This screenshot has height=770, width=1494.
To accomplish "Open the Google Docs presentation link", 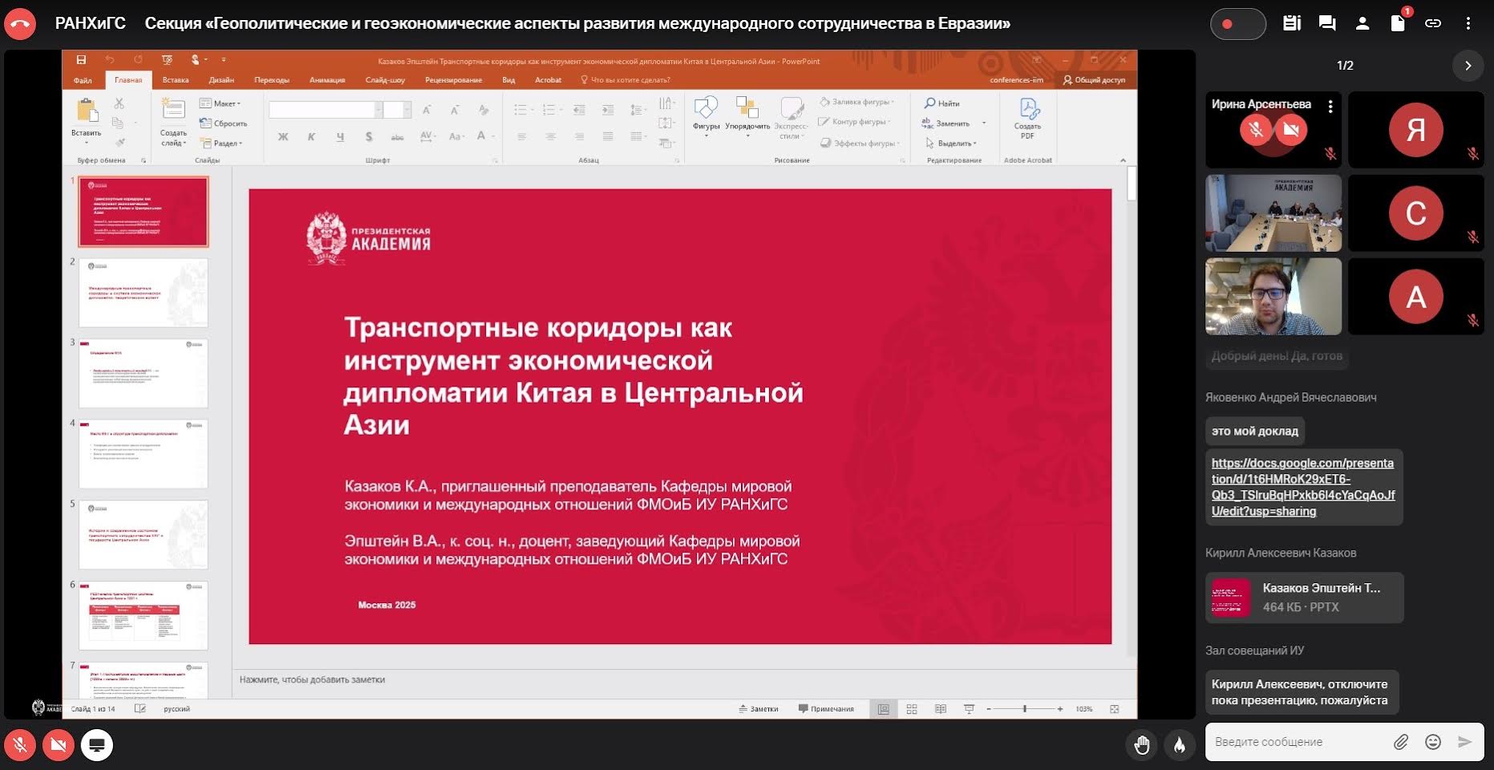I will 1303,487.
